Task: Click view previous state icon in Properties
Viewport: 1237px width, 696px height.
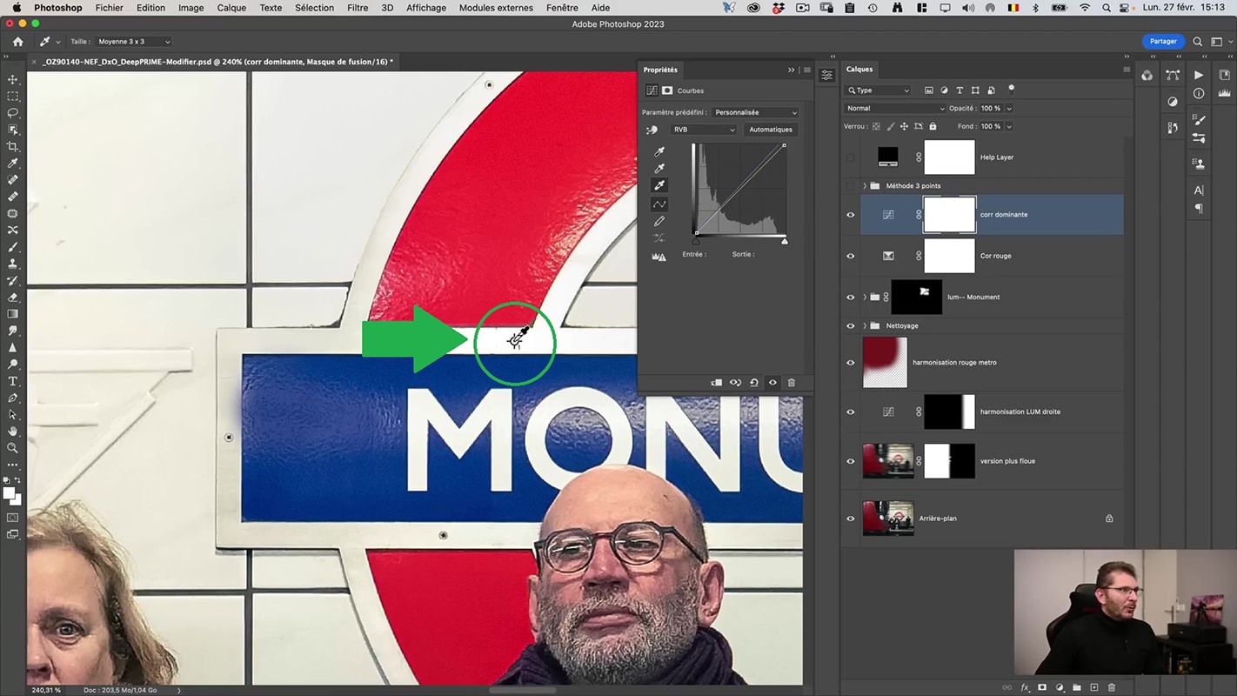Action: [736, 383]
